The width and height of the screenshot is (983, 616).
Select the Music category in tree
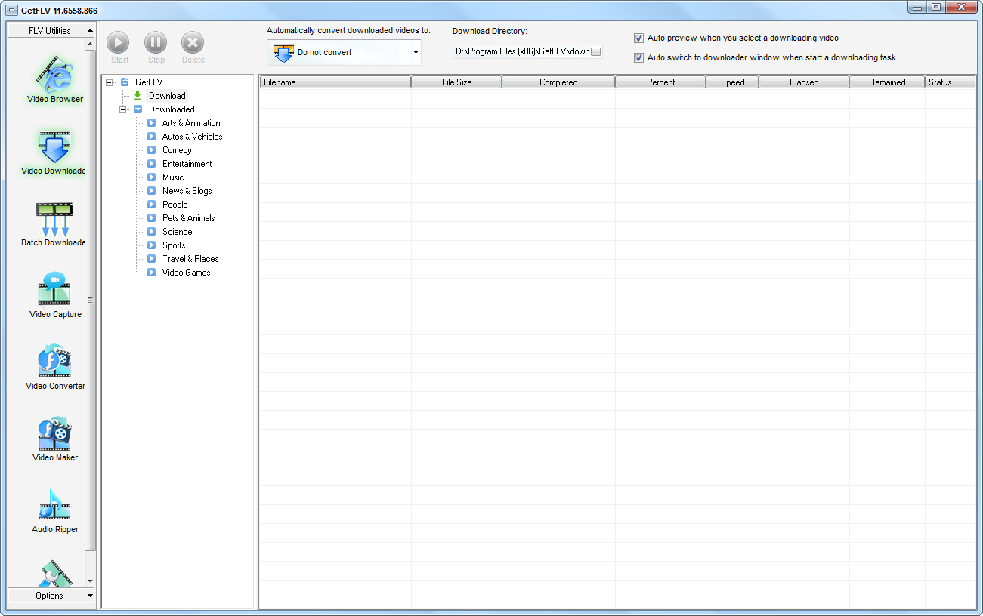point(172,177)
